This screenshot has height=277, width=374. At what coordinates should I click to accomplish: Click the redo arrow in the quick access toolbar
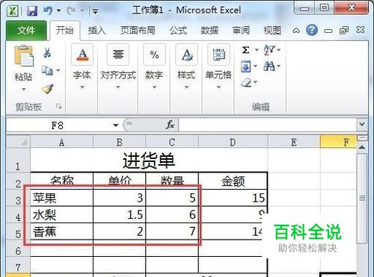(x=71, y=10)
